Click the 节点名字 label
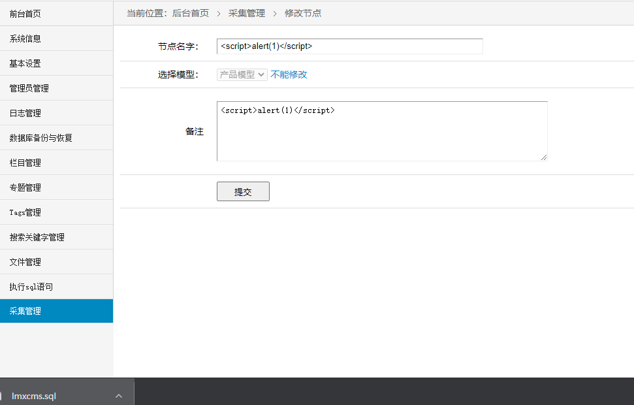 [178, 46]
